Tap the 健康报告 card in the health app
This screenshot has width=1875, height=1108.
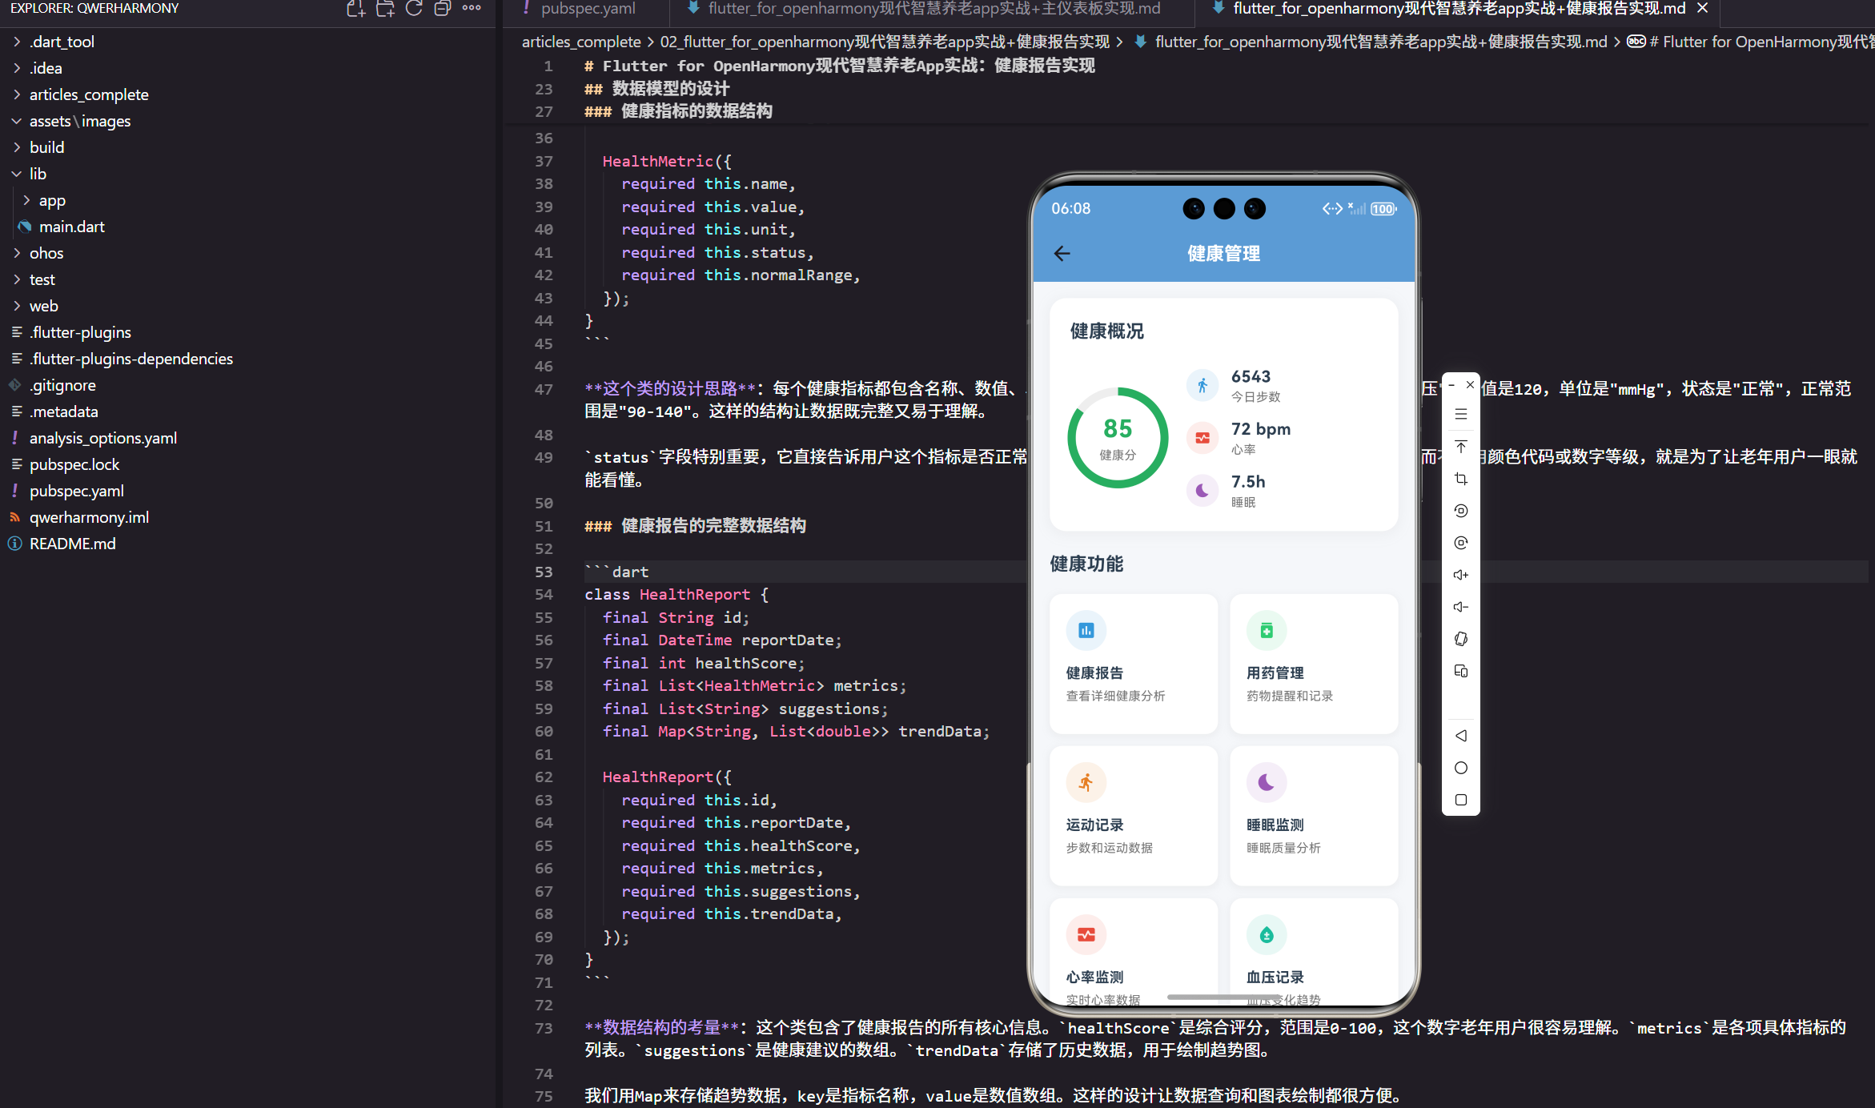pos(1132,663)
